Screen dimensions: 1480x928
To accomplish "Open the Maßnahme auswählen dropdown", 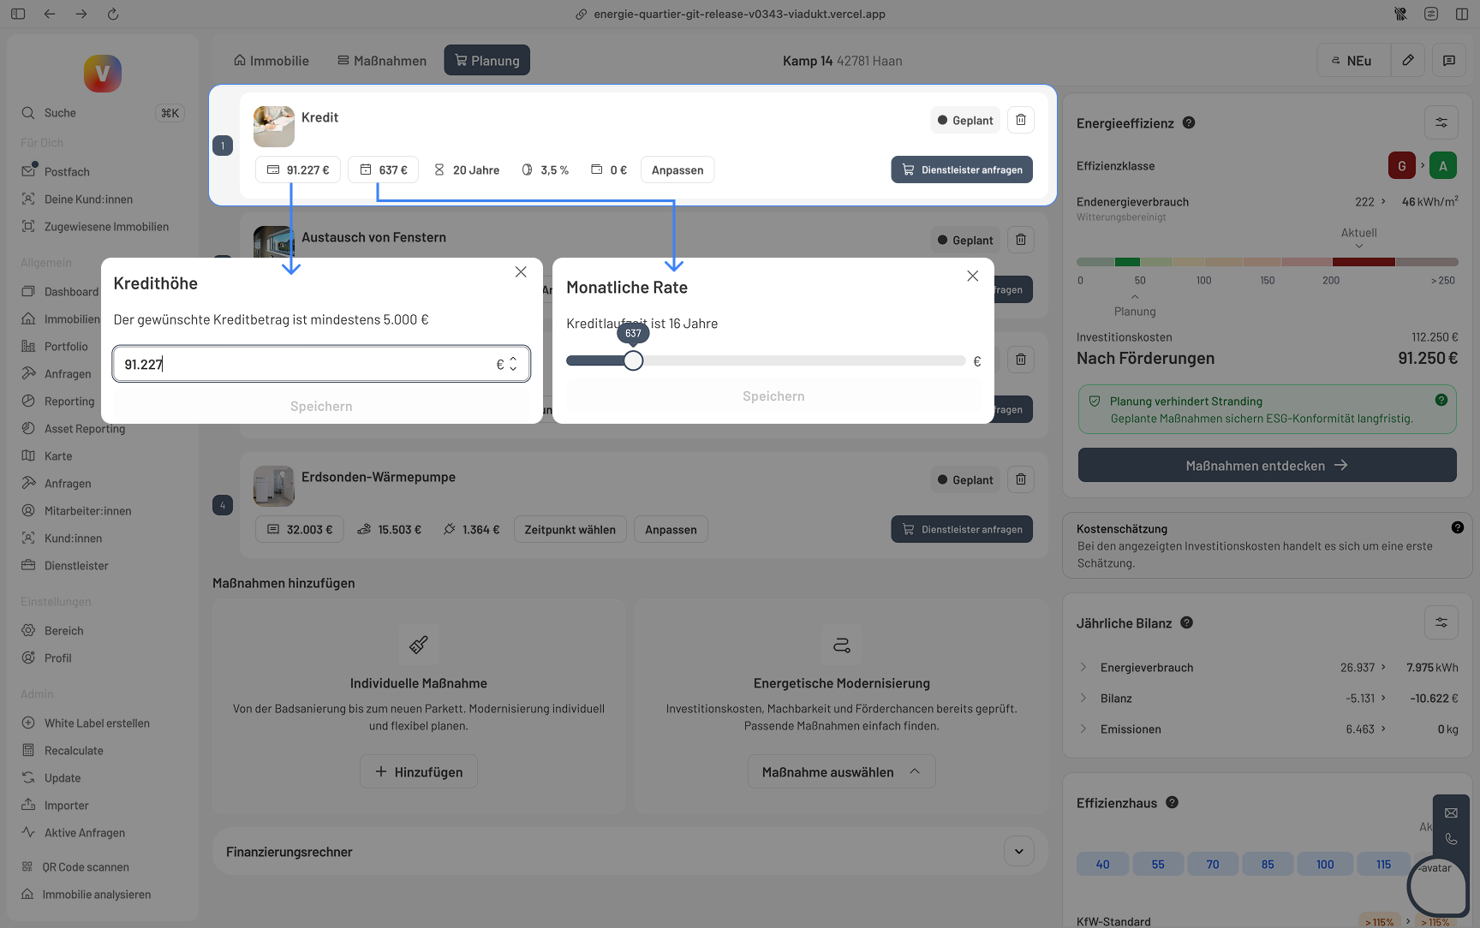I will [x=841, y=772].
